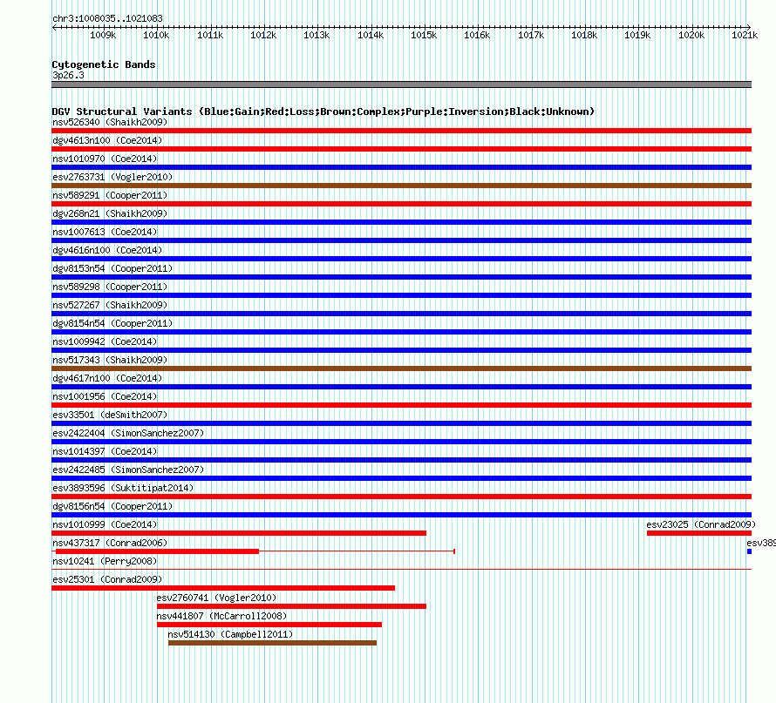Click the chr3:1008035..1021083 coordinates label
The image size is (776, 703).
[107, 18]
